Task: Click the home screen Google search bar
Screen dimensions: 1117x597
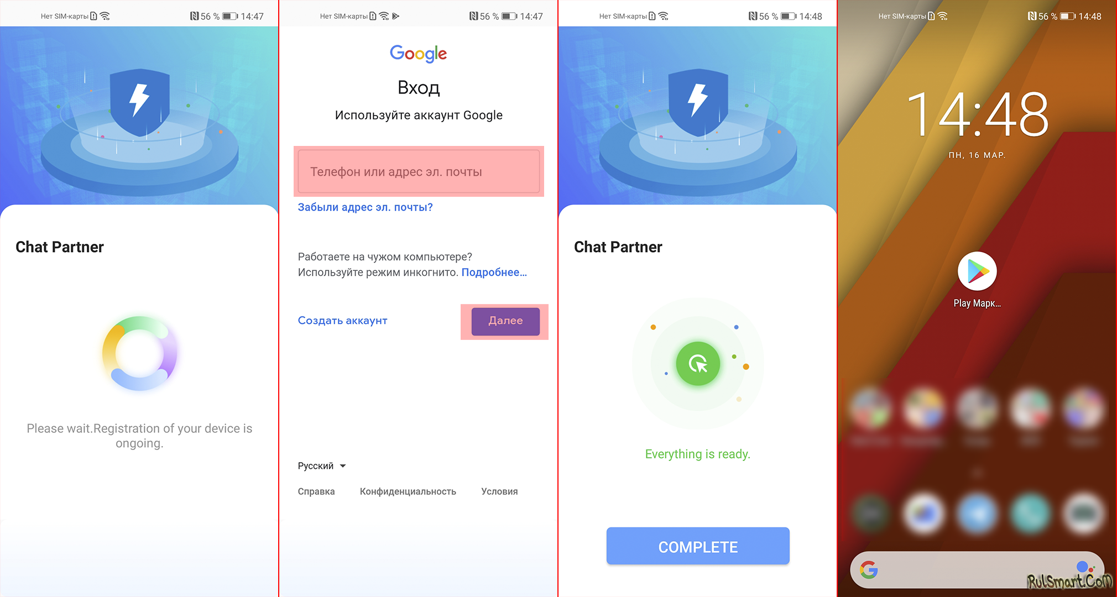Action: [978, 569]
